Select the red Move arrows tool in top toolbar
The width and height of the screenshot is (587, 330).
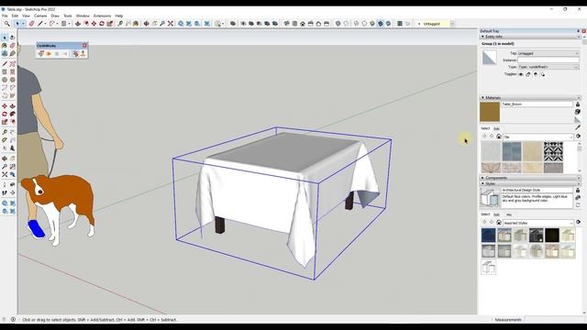point(94,24)
